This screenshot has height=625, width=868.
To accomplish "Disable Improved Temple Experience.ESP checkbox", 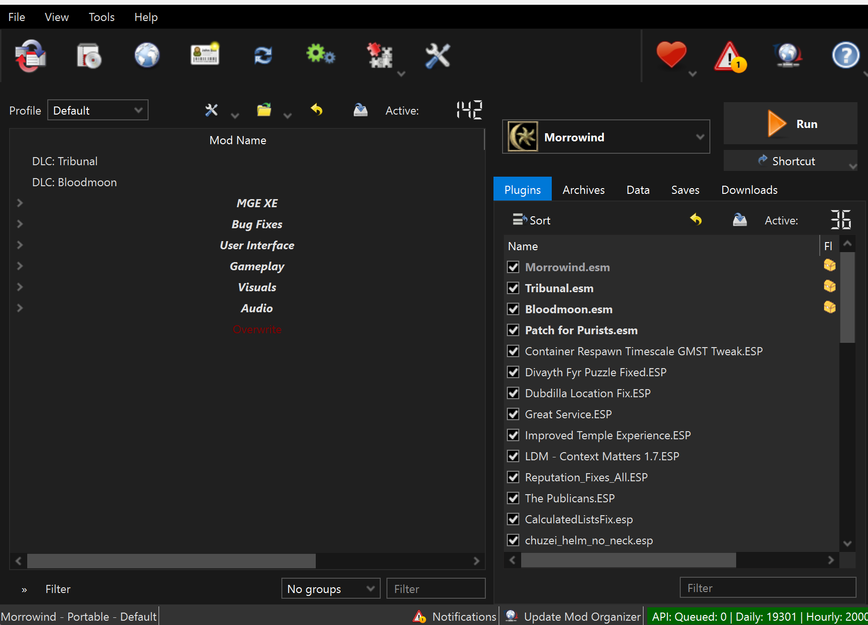I will [513, 435].
